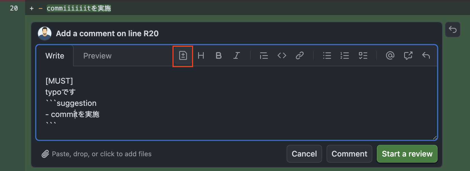The height and width of the screenshot is (171, 470).
Task: Add a numbered list
Action: click(x=345, y=56)
